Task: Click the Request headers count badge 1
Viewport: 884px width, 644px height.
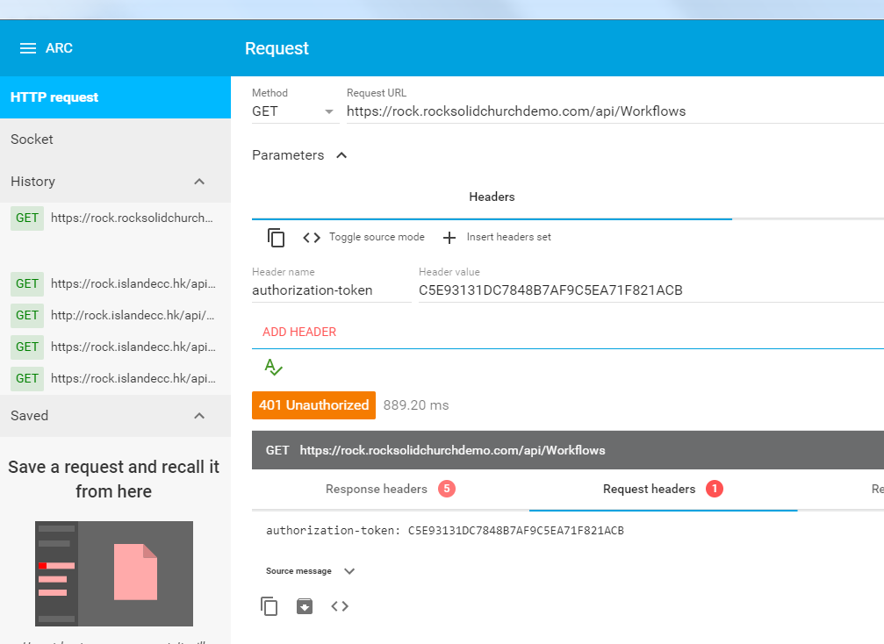Action: [x=715, y=489]
